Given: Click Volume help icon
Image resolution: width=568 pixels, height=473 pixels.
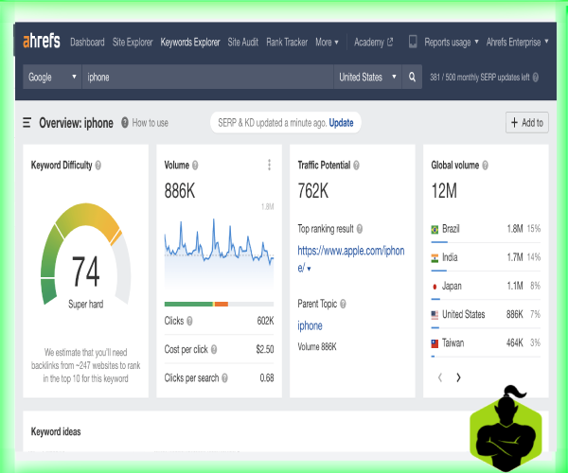Looking at the screenshot, I should click(x=195, y=166).
